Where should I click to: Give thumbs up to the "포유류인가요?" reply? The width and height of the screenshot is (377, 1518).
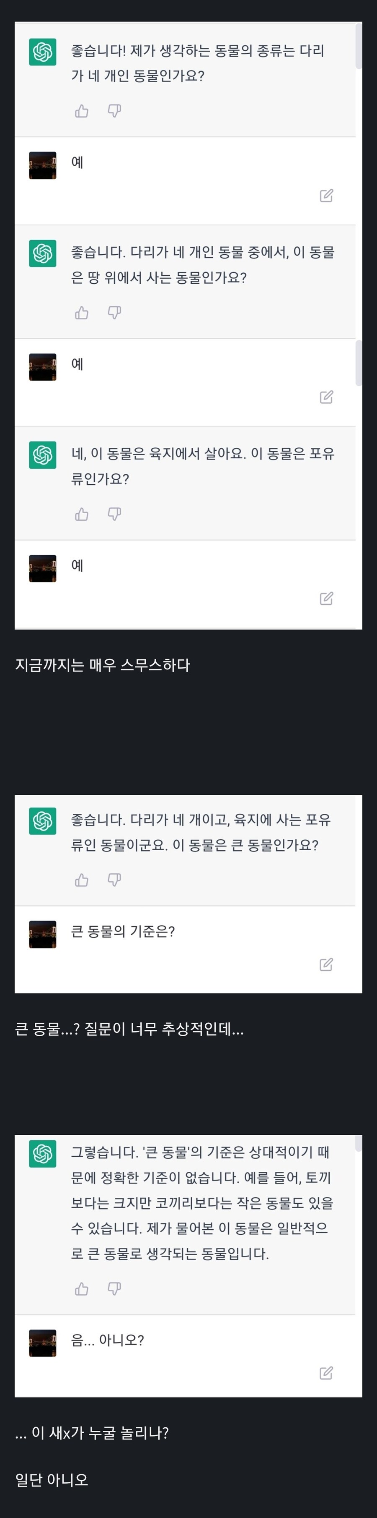tap(82, 514)
